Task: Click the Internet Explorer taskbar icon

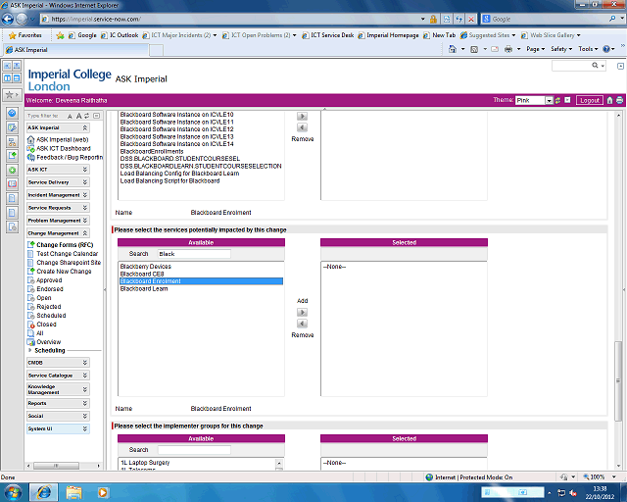Action: 43,490
